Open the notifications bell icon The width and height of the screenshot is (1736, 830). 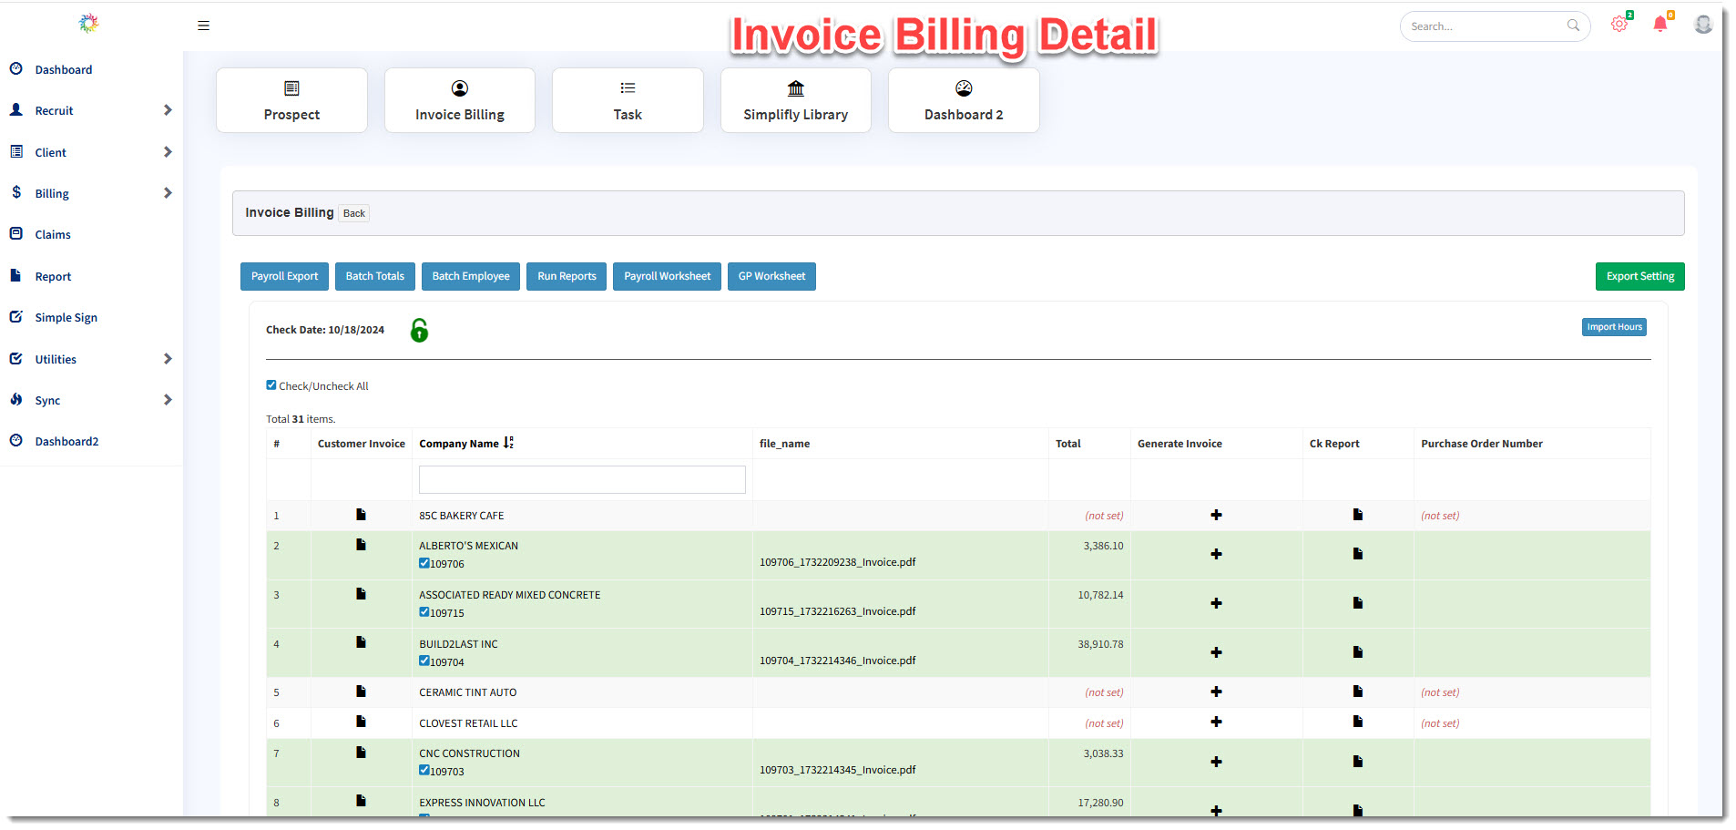[x=1659, y=25]
